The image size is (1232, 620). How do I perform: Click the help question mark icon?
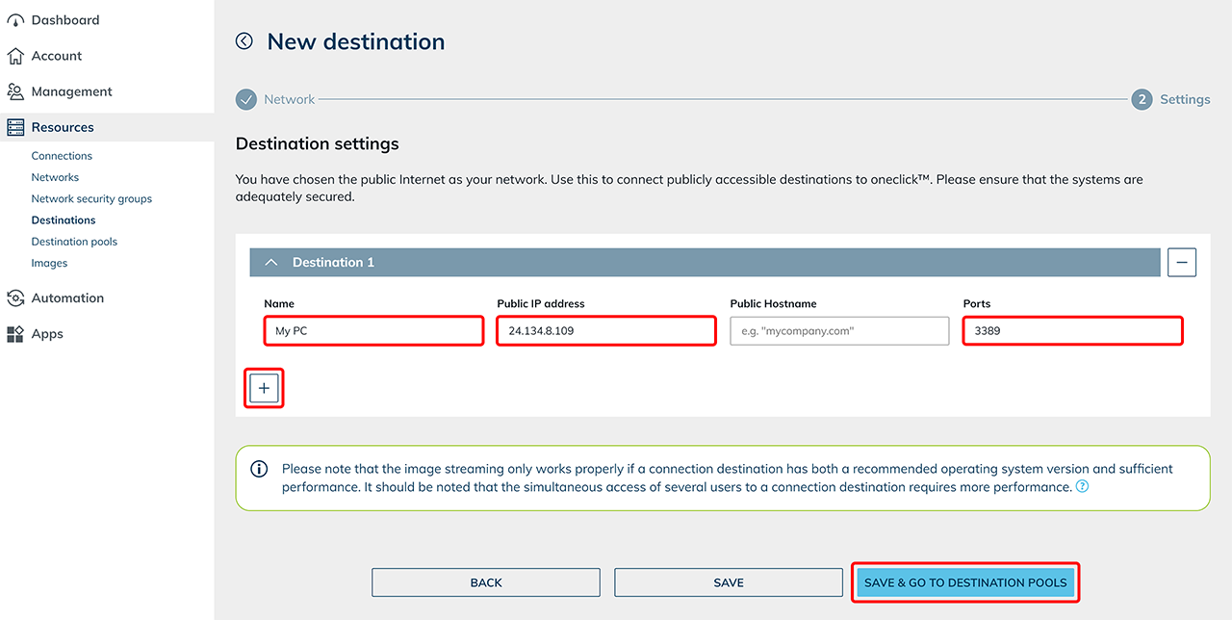1082,487
